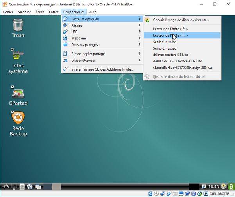This screenshot has height=197, width=235.
Task: Launch the GParted desktop icon
Action: (x=18, y=96)
